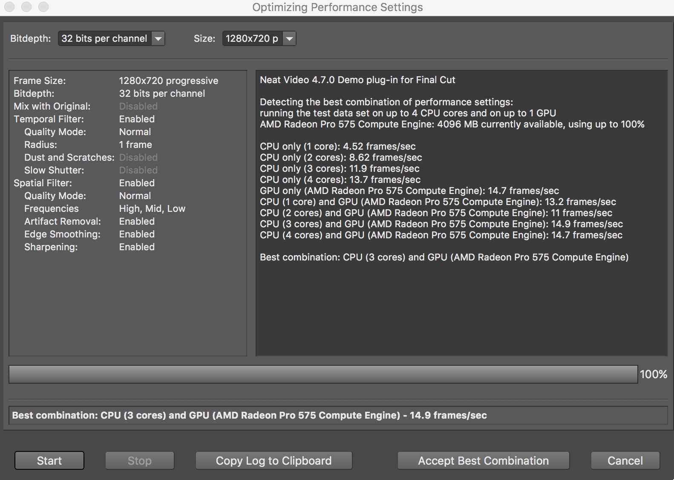Click 'Artifact Removal:' label
674x480 pixels.
[63, 221]
